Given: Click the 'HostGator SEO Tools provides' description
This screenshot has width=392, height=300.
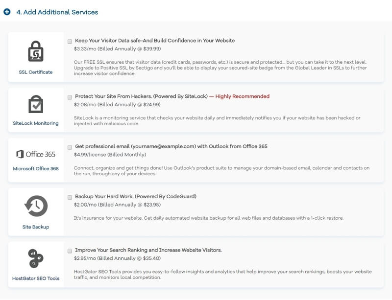Looking at the screenshot, I should pos(223,275).
